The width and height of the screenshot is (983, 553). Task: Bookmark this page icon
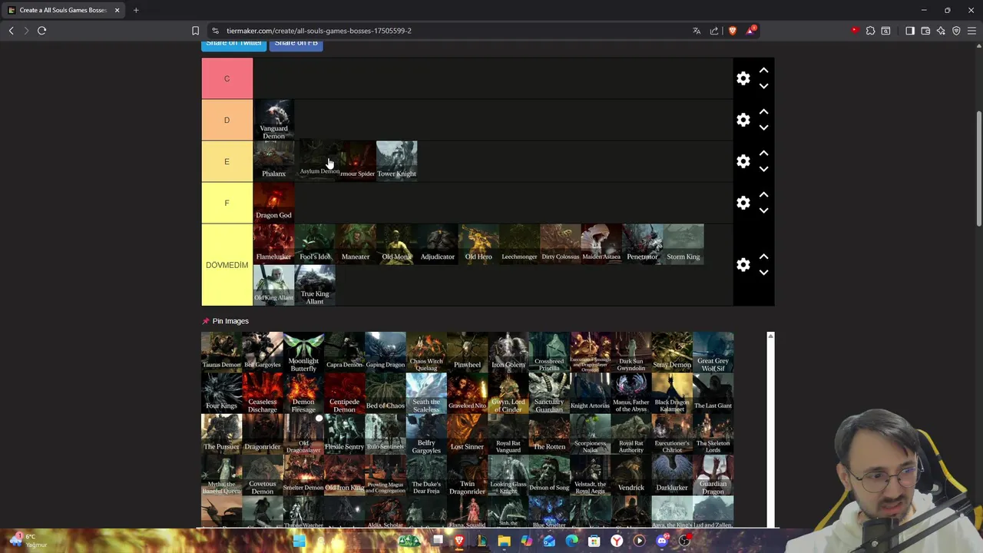coord(195,31)
